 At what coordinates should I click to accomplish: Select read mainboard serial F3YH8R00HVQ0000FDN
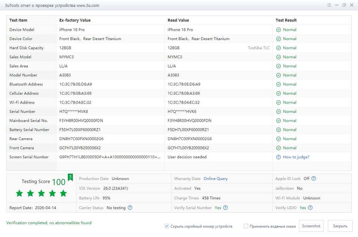pos(189,120)
